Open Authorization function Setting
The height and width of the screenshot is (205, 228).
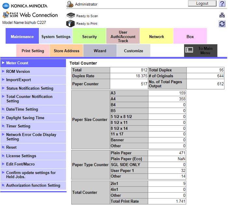click(33, 185)
